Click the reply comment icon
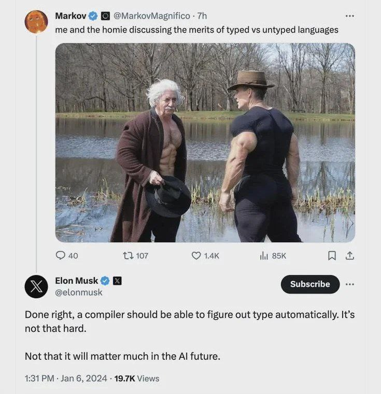Screen dimensions: 381x394 coord(61,255)
